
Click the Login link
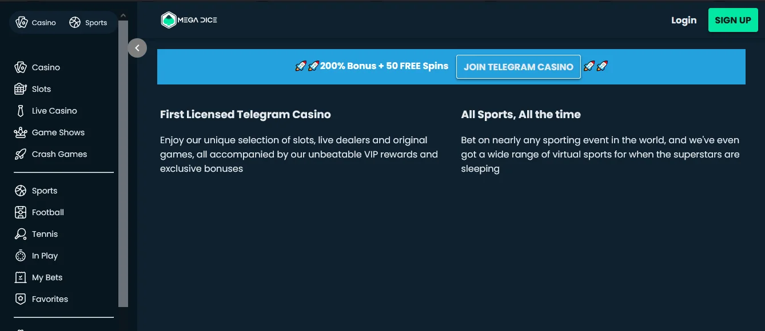click(x=684, y=20)
